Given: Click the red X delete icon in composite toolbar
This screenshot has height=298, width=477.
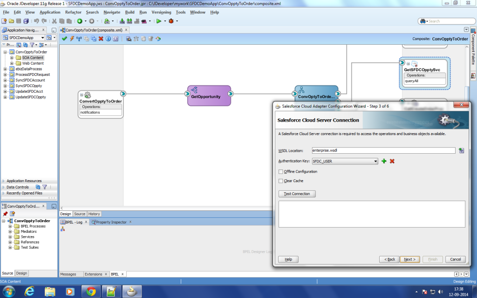Looking at the screenshot, I should (x=101, y=39).
